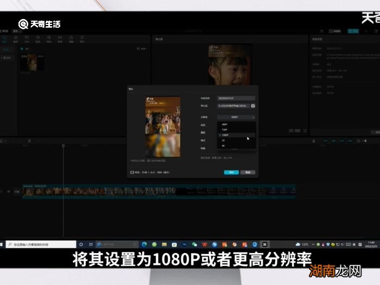Select 2K in resolution dropdown list
Screen dimensions: 380x285
click(236, 140)
